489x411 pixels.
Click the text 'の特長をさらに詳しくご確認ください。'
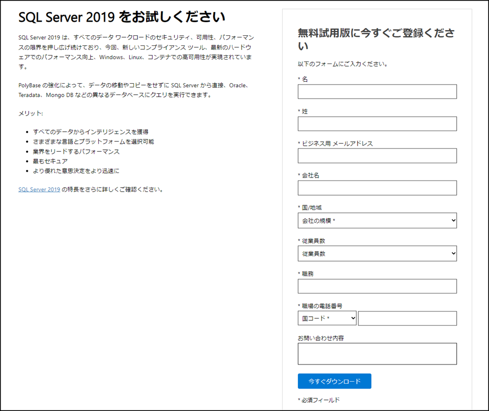point(112,190)
